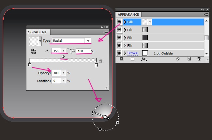Toggle visibility of the dark gray Fill
The width and height of the screenshot is (212, 140).
point(119,38)
